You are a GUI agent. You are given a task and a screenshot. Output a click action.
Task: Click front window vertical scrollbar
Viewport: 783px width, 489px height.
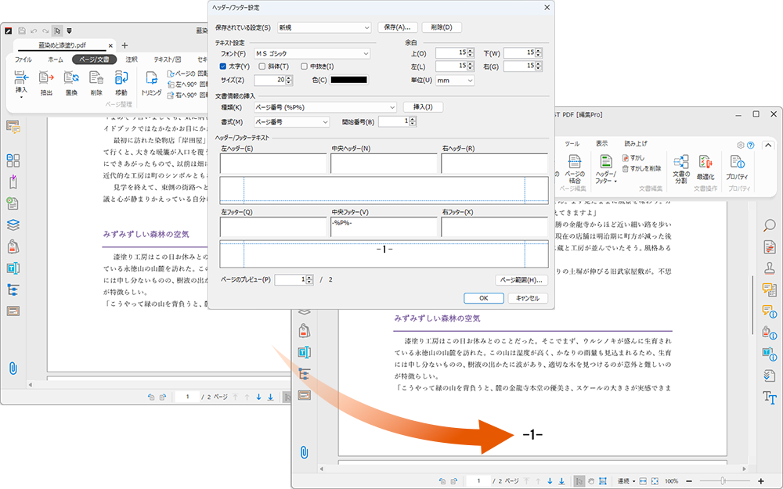click(754, 305)
